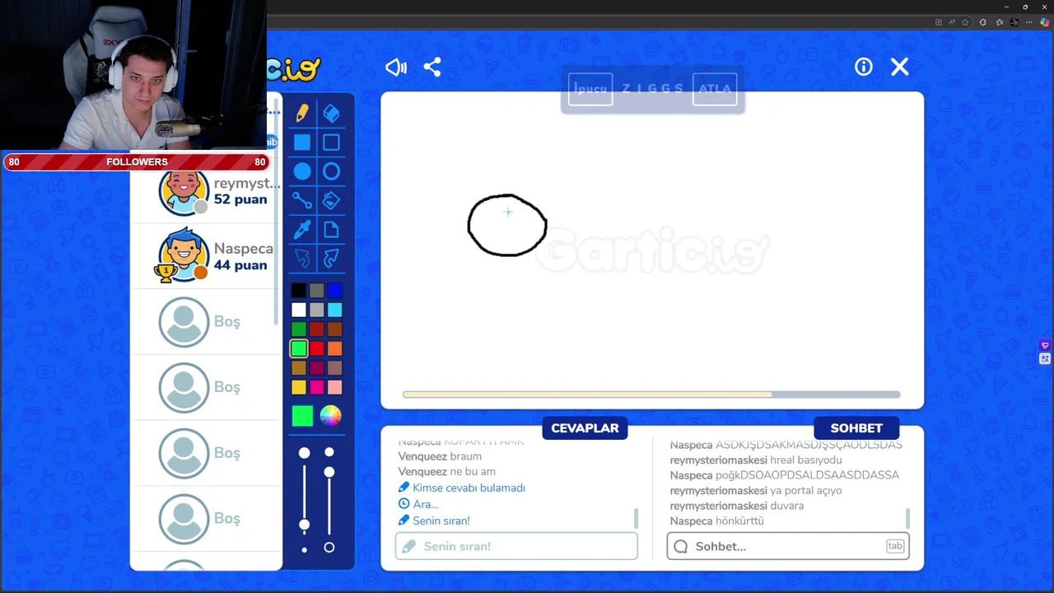This screenshot has height=593, width=1054.
Task: Open the browser extensions icon
Action: pos(983,22)
